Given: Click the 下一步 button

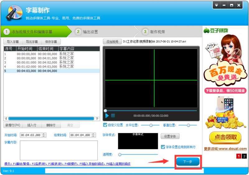Looking at the screenshot, I should point(188,162).
